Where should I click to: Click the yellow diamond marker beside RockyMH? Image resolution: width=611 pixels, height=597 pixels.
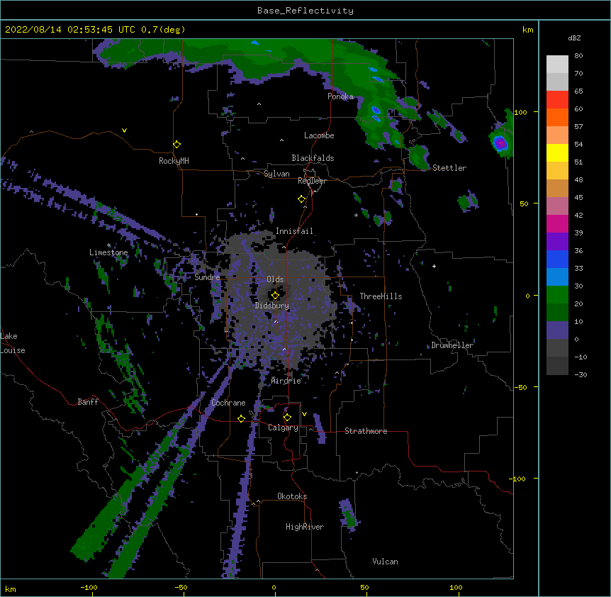tap(177, 145)
